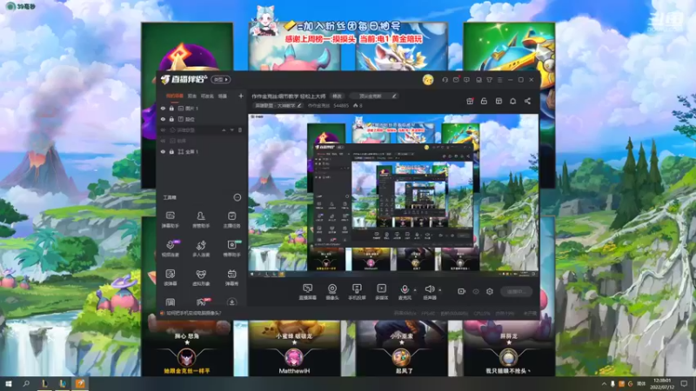Toggle lock of second source row
696x391 pixels.
[x=171, y=119]
